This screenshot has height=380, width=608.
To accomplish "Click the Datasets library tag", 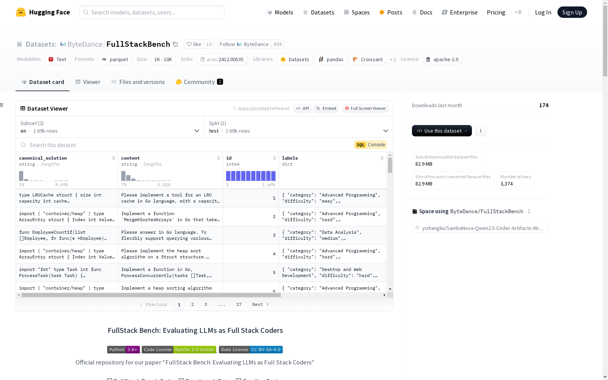I will [x=295, y=59].
